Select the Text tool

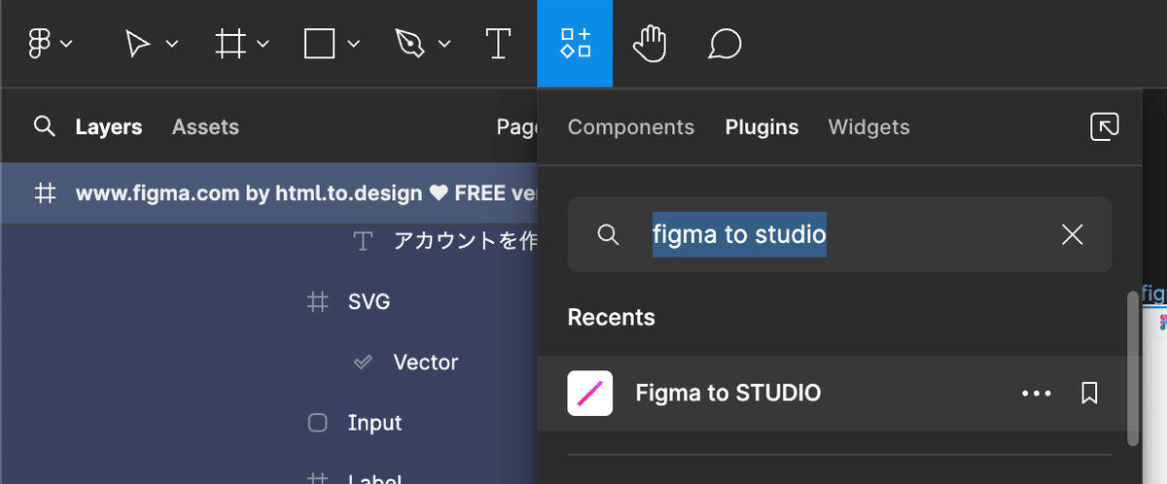[x=498, y=44]
